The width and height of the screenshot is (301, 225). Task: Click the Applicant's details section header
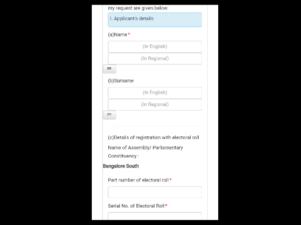point(155,19)
